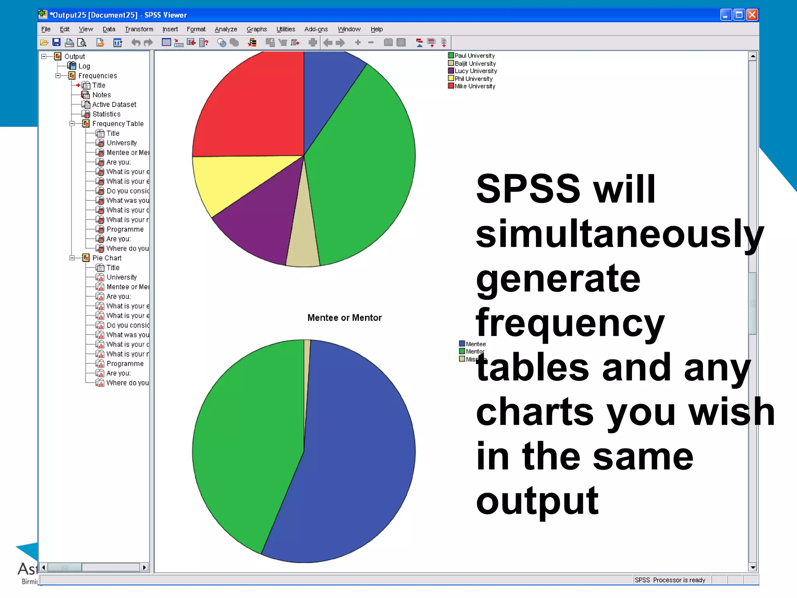Screen dimensions: 797x598
Task: Click right arrow of outline horizontal scrollbar
Action: pyautogui.click(x=144, y=567)
